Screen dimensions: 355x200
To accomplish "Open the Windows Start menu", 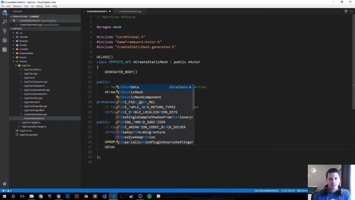I will [4, 196].
